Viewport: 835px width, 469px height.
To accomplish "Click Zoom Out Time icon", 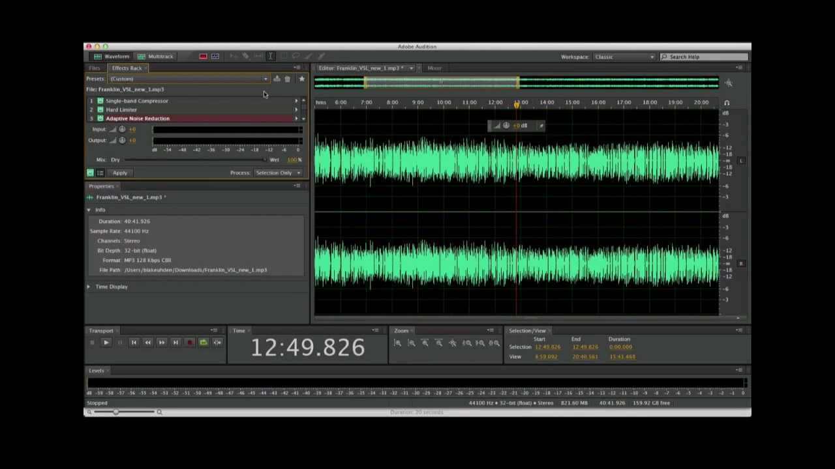I will (438, 343).
